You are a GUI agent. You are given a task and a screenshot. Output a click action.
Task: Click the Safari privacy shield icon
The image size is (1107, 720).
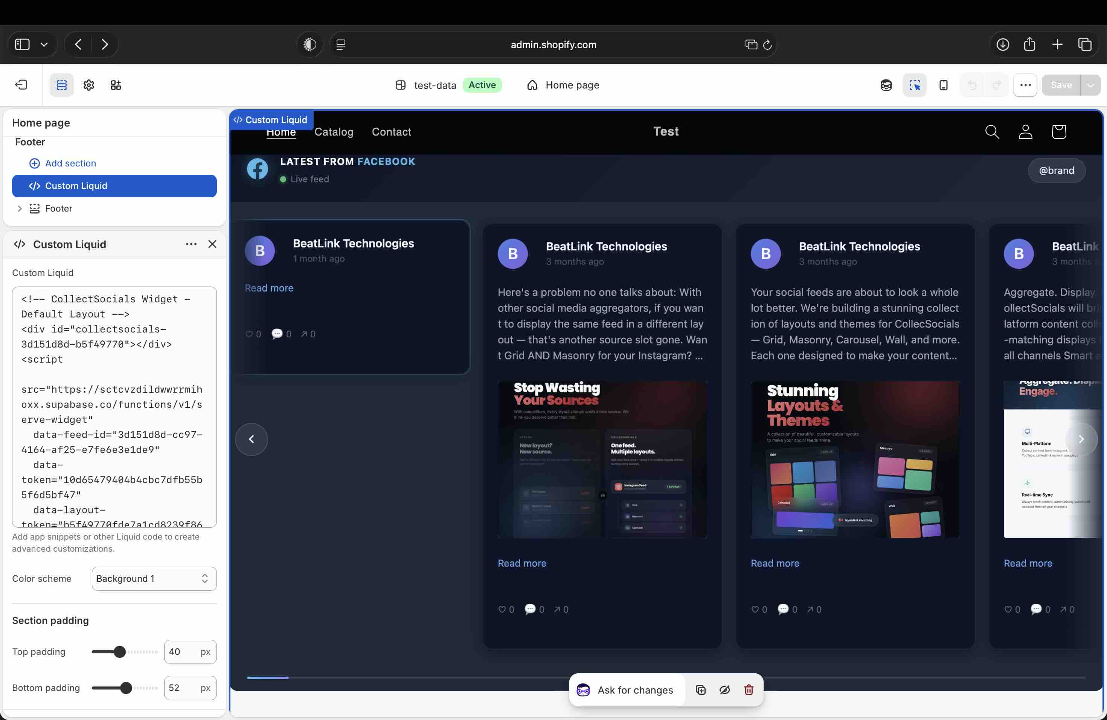(310, 45)
